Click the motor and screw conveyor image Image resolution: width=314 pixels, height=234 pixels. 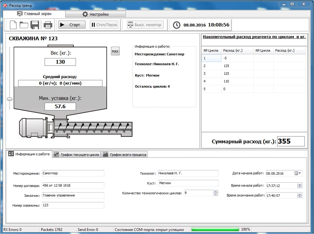click(76, 128)
